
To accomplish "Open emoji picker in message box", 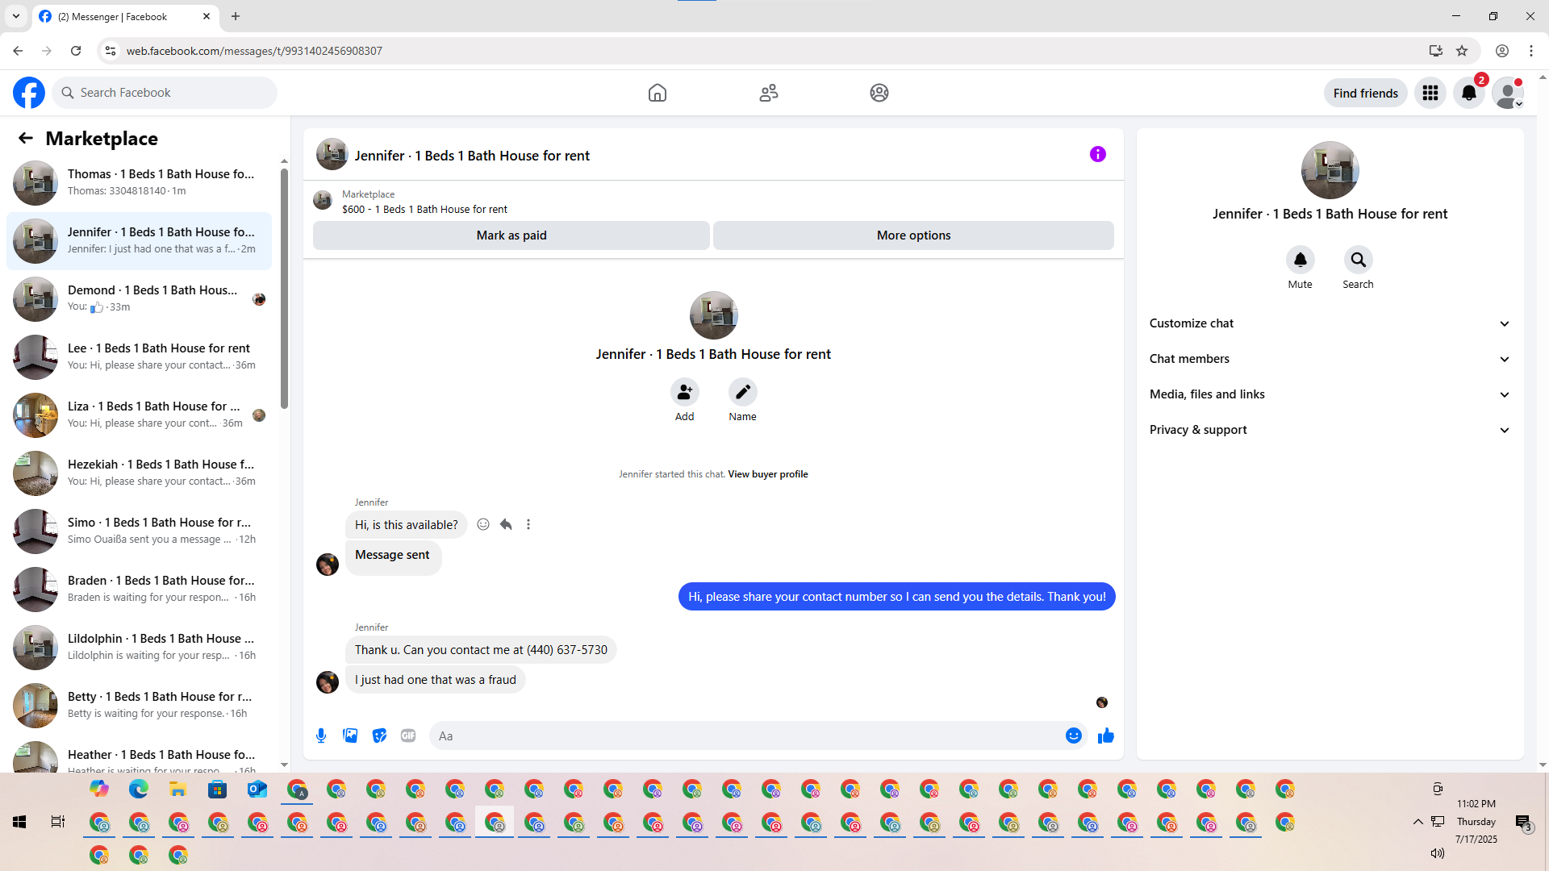I will 1074,736.
